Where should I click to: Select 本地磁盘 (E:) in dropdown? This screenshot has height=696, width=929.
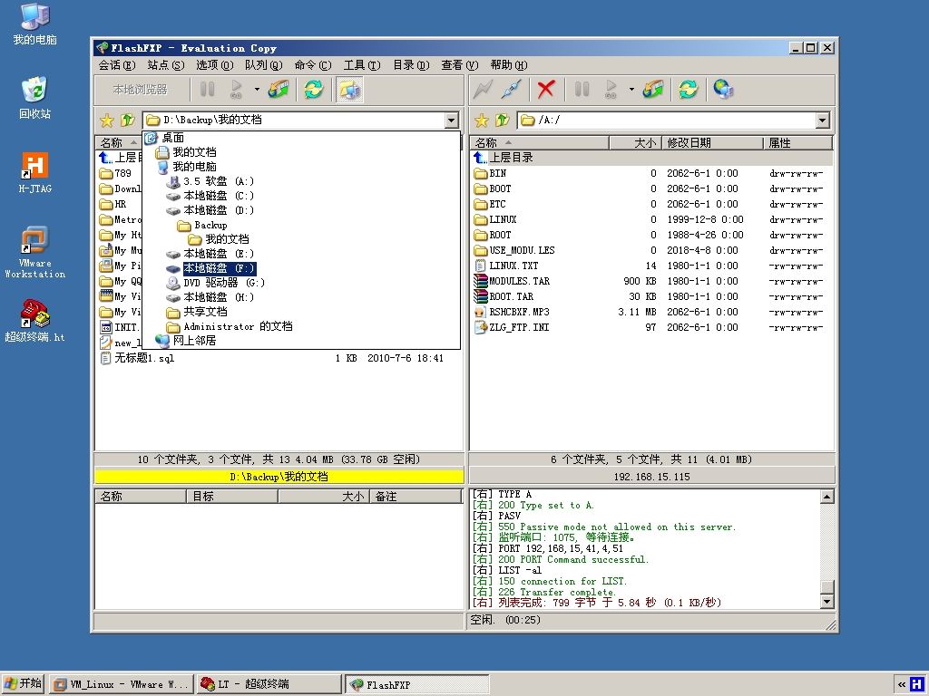[219, 254]
